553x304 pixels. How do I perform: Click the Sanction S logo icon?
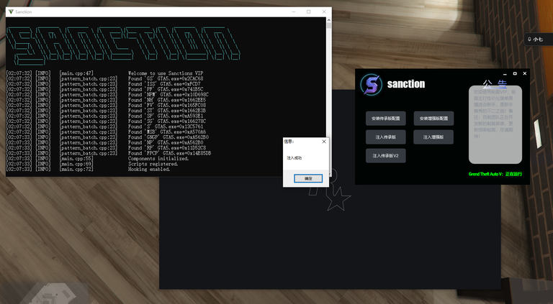coord(371,84)
